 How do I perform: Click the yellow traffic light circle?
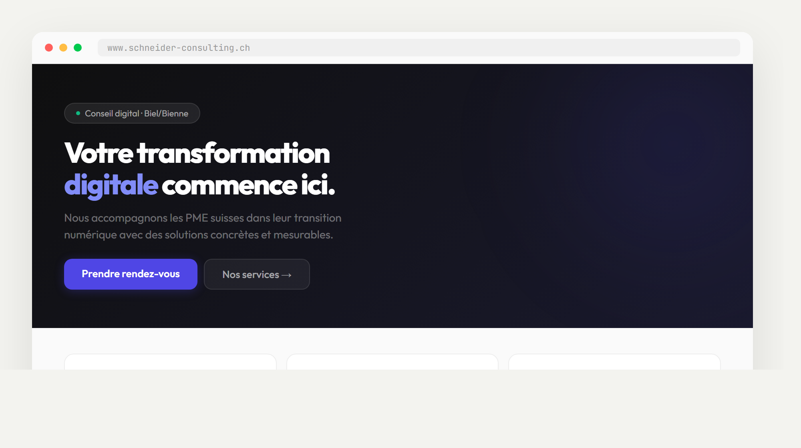tap(63, 48)
